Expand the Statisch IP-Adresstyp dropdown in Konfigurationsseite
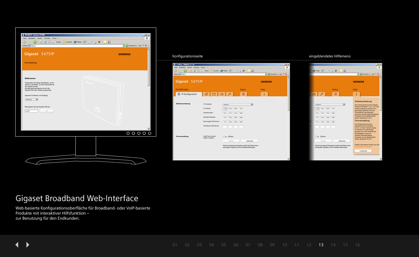The image size is (419, 257). tap(238, 105)
